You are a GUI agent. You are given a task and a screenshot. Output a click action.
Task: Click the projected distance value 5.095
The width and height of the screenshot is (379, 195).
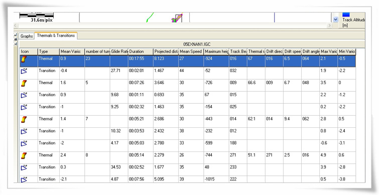pyautogui.click(x=159, y=179)
